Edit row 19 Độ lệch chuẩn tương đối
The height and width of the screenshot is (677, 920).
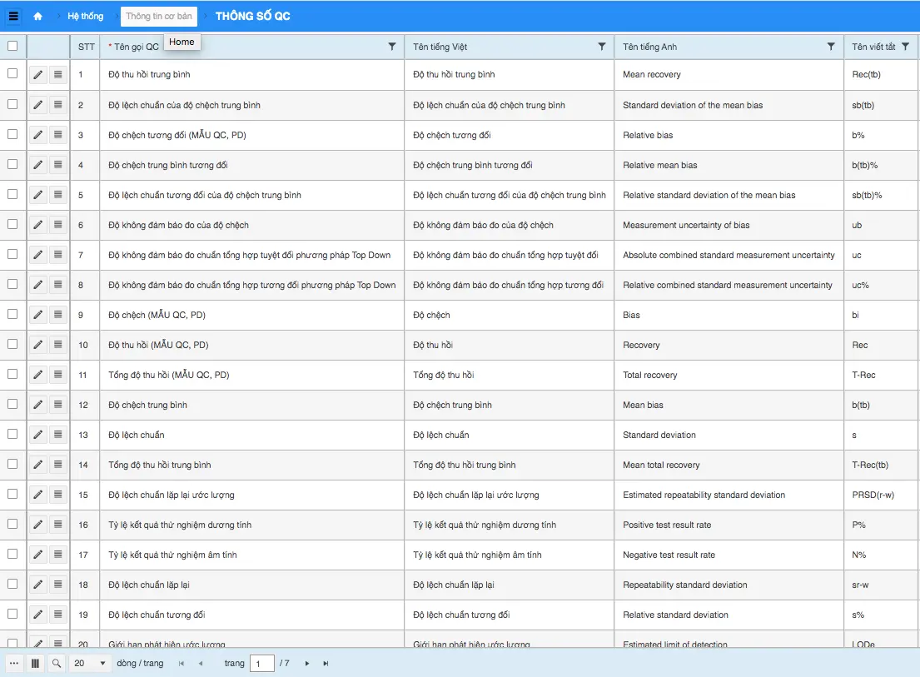point(38,615)
